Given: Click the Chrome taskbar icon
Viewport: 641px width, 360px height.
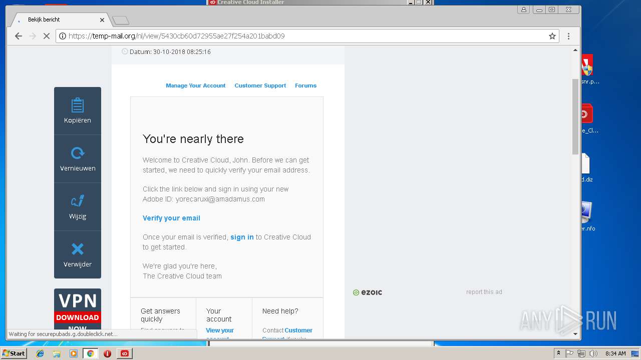Looking at the screenshot, I should pyautogui.click(x=90, y=353).
